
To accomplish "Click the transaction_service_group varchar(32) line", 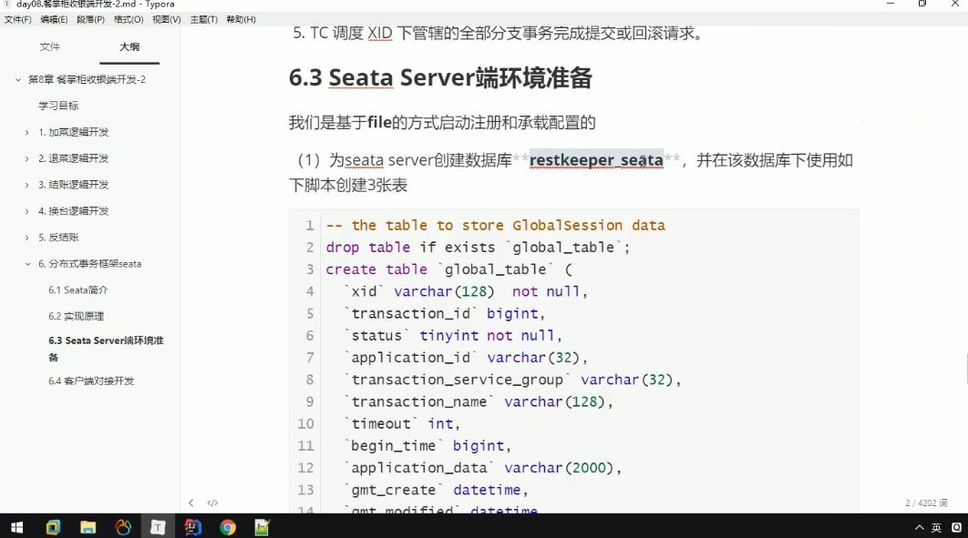I will pyautogui.click(x=512, y=381).
